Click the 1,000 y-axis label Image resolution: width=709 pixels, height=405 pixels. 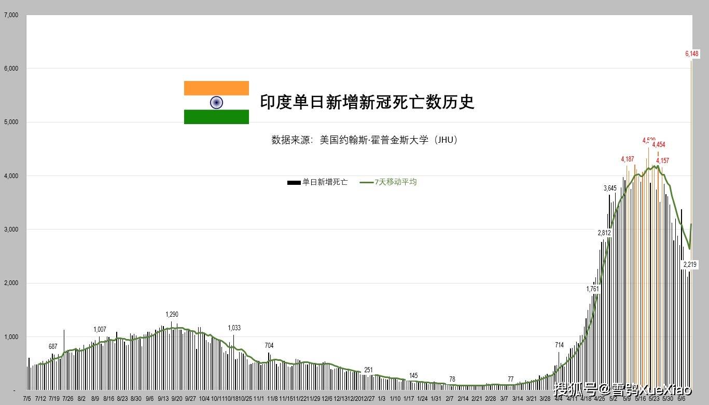(11, 337)
